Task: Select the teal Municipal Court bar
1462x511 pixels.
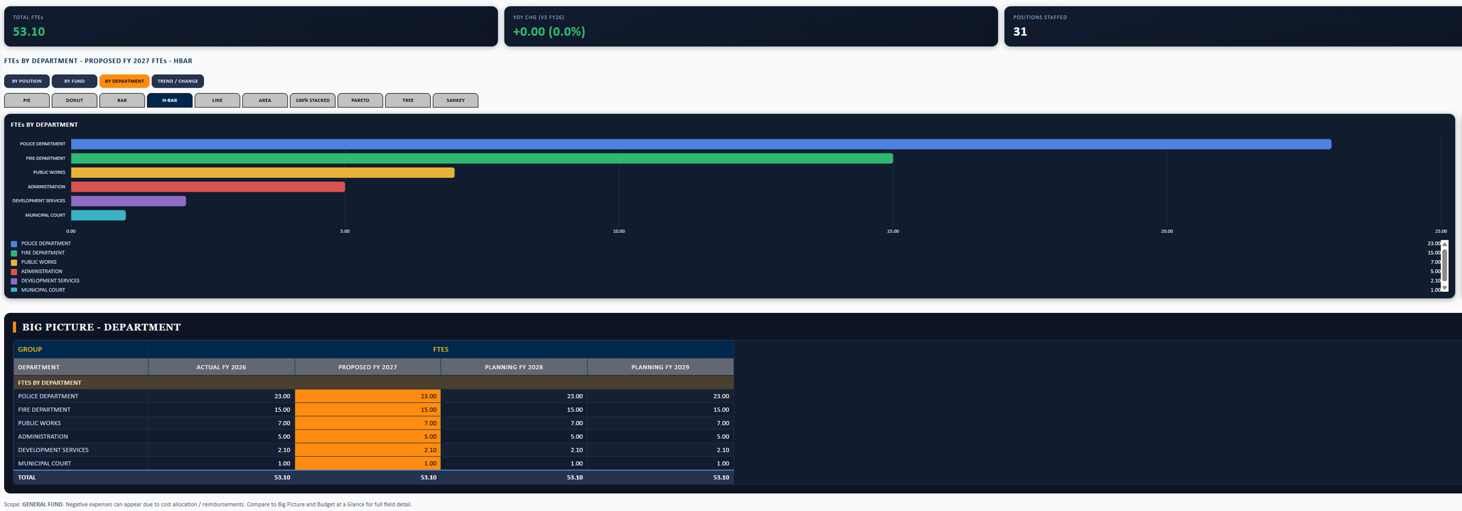Action: (x=98, y=215)
